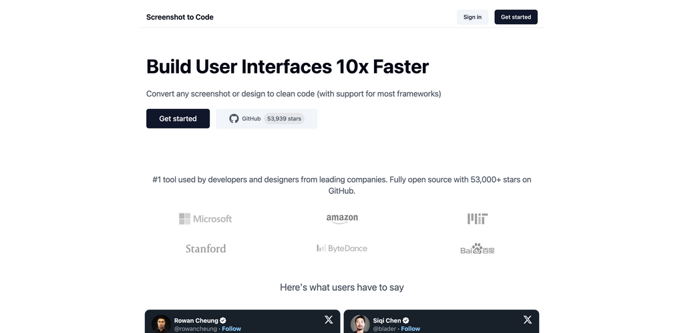Click the Build User Interfaces 10x Faster heading
The height and width of the screenshot is (333, 684).
click(x=287, y=67)
